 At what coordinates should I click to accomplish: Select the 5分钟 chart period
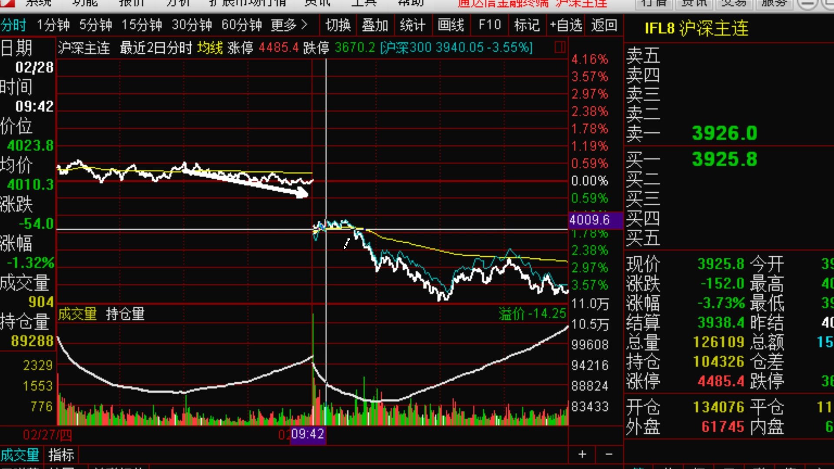point(96,25)
